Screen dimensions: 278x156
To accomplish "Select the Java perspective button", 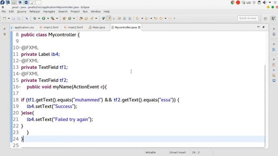I will (x=273, y=18).
